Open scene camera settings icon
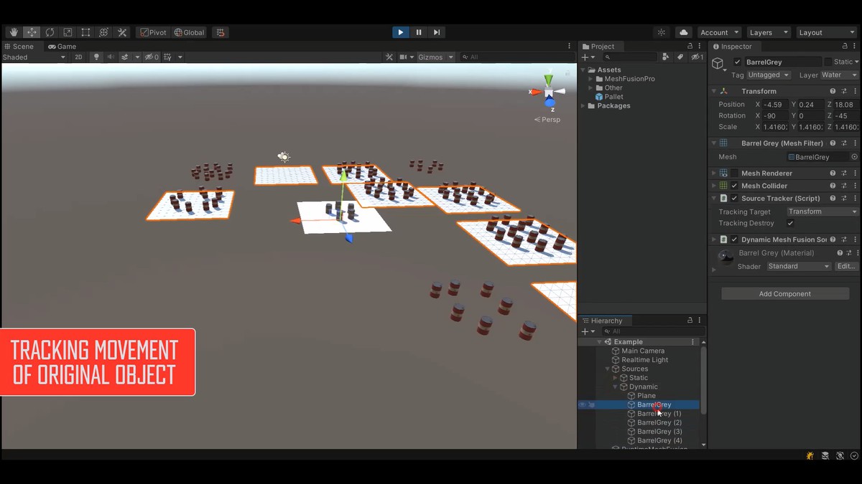 click(404, 57)
